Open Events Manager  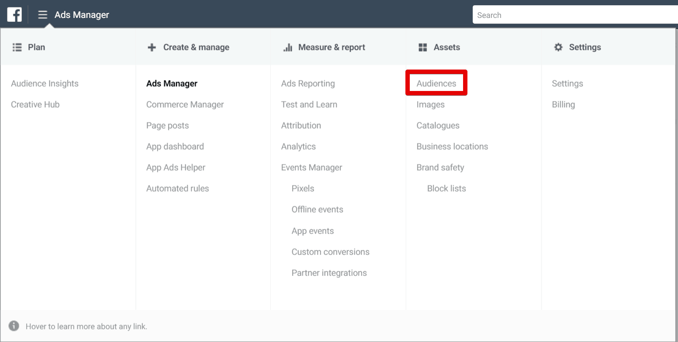[x=311, y=168]
